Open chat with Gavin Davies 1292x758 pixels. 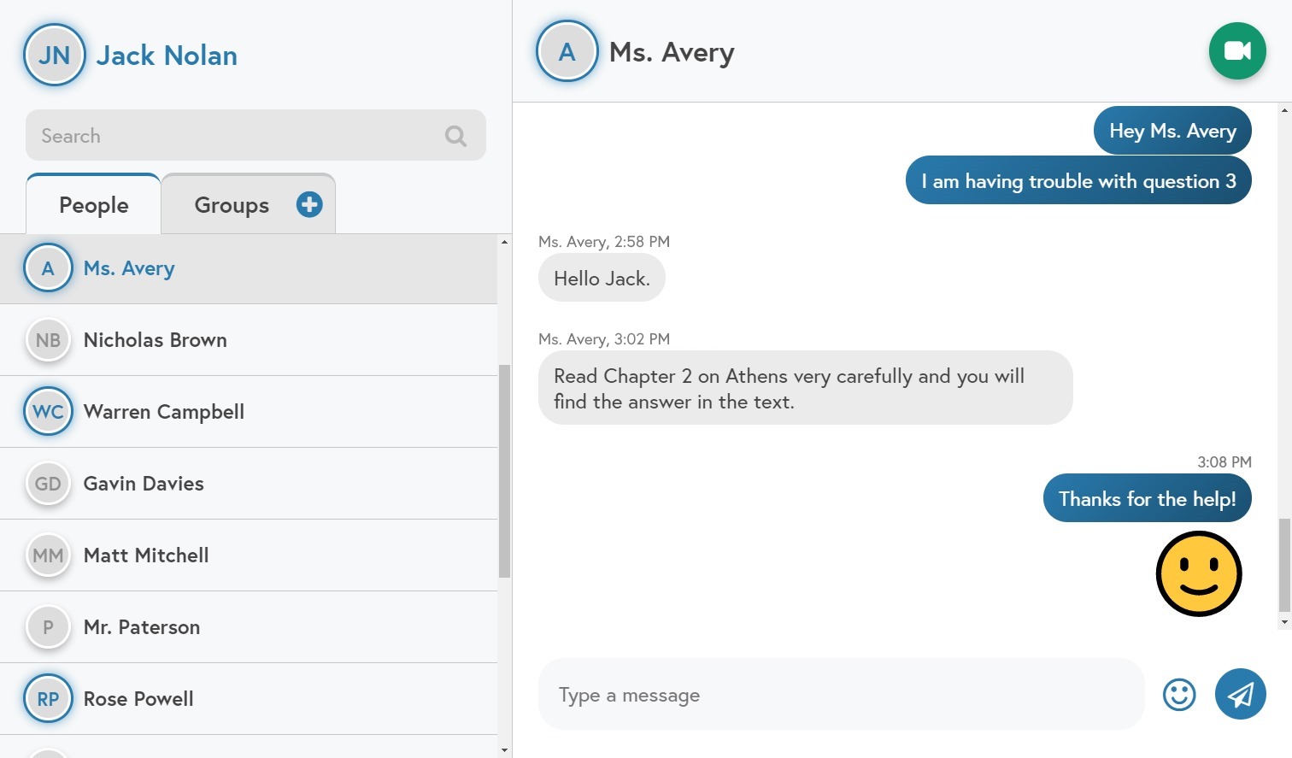point(144,484)
